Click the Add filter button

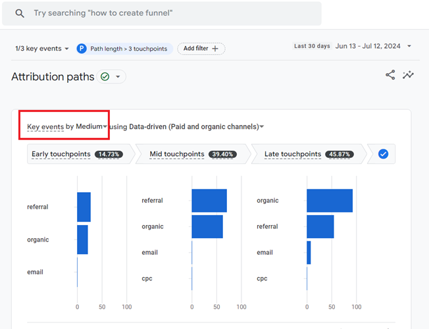pyautogui.click(x=201, y=49)
